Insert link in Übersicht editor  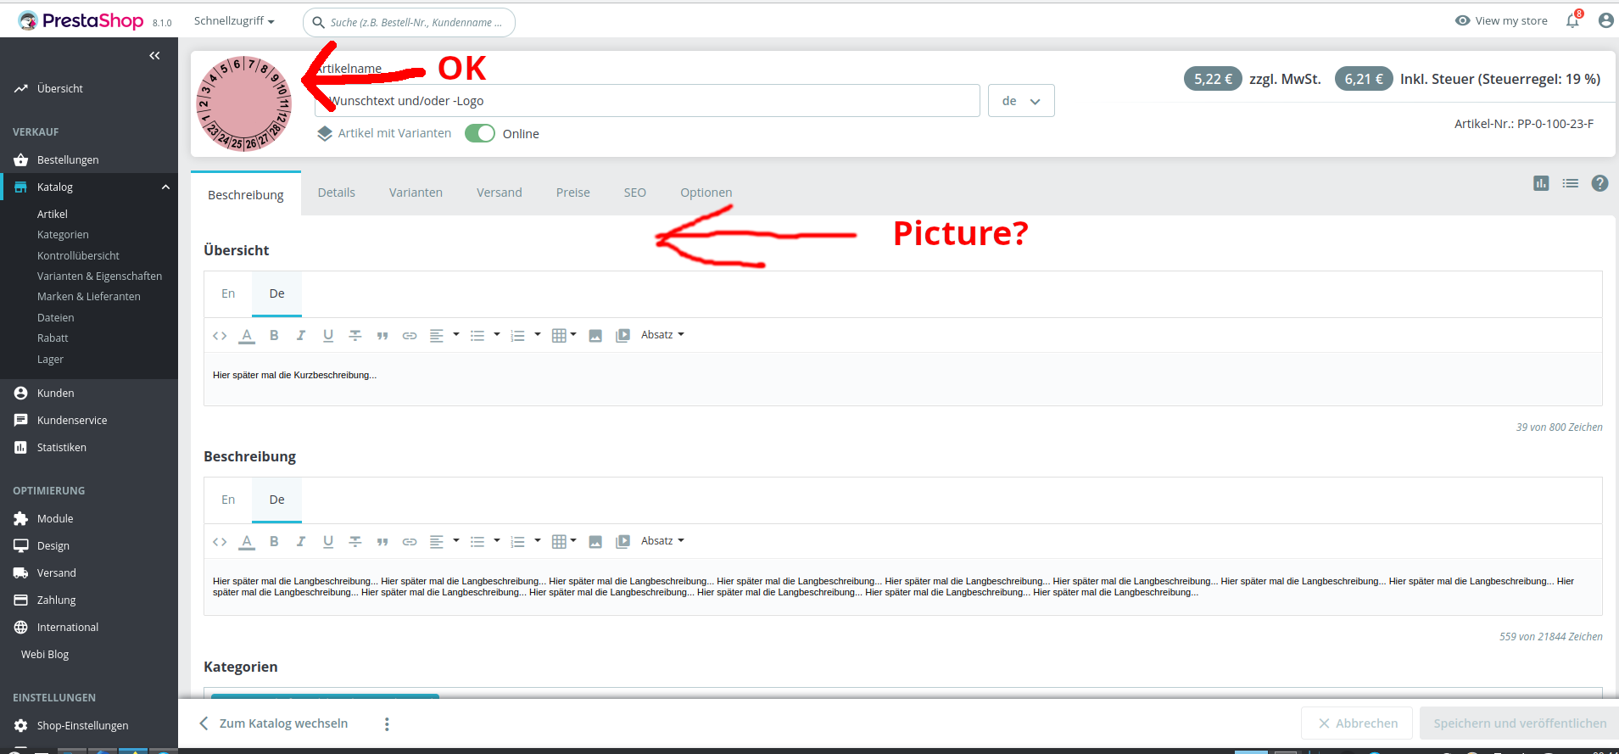click(410, 336)
